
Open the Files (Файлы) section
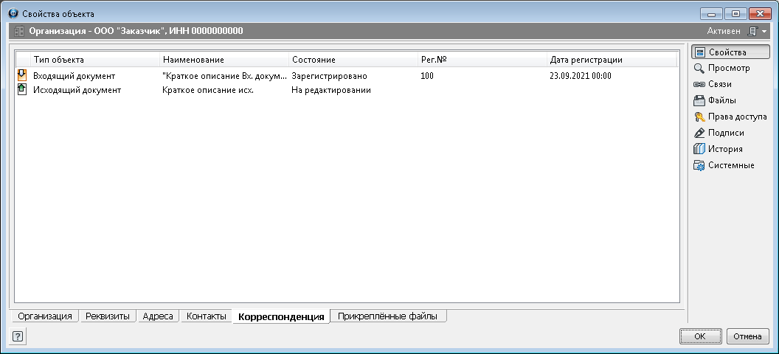[x=721, y=100]
